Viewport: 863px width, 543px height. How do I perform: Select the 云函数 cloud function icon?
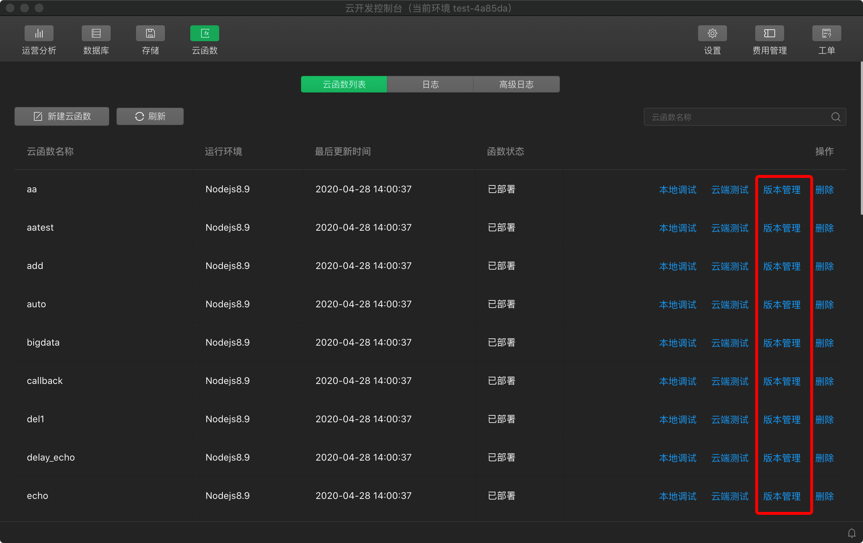pyautogui.click(x=205, y=33)
